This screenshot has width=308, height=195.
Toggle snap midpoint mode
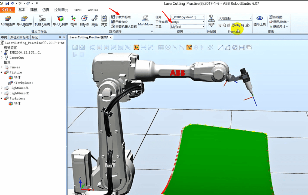pyautogui.click(x=175, y=47)
